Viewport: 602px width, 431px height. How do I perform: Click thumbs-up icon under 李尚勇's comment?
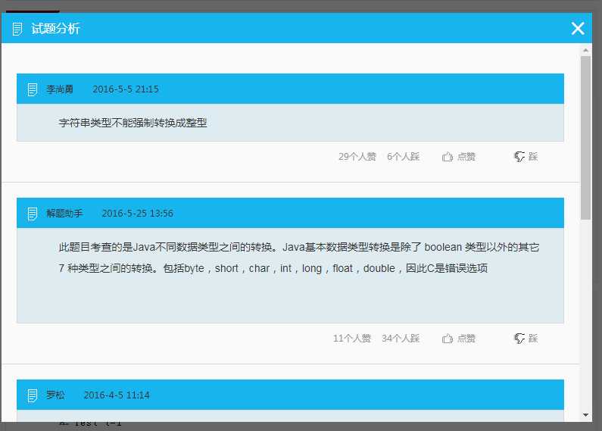tap(447, 157)
